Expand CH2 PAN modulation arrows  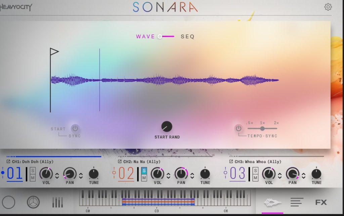(x=192, y=175)
